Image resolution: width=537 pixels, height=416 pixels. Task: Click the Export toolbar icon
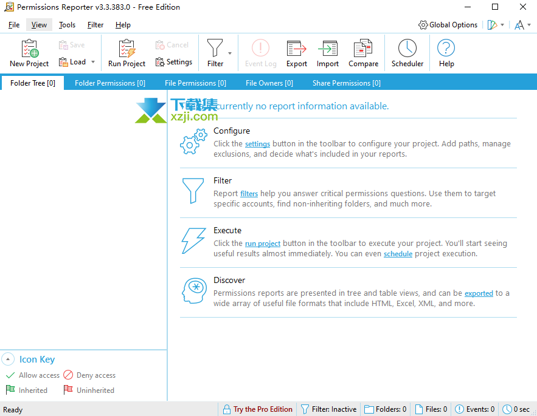pyautogui.click(x=297, y=53)
